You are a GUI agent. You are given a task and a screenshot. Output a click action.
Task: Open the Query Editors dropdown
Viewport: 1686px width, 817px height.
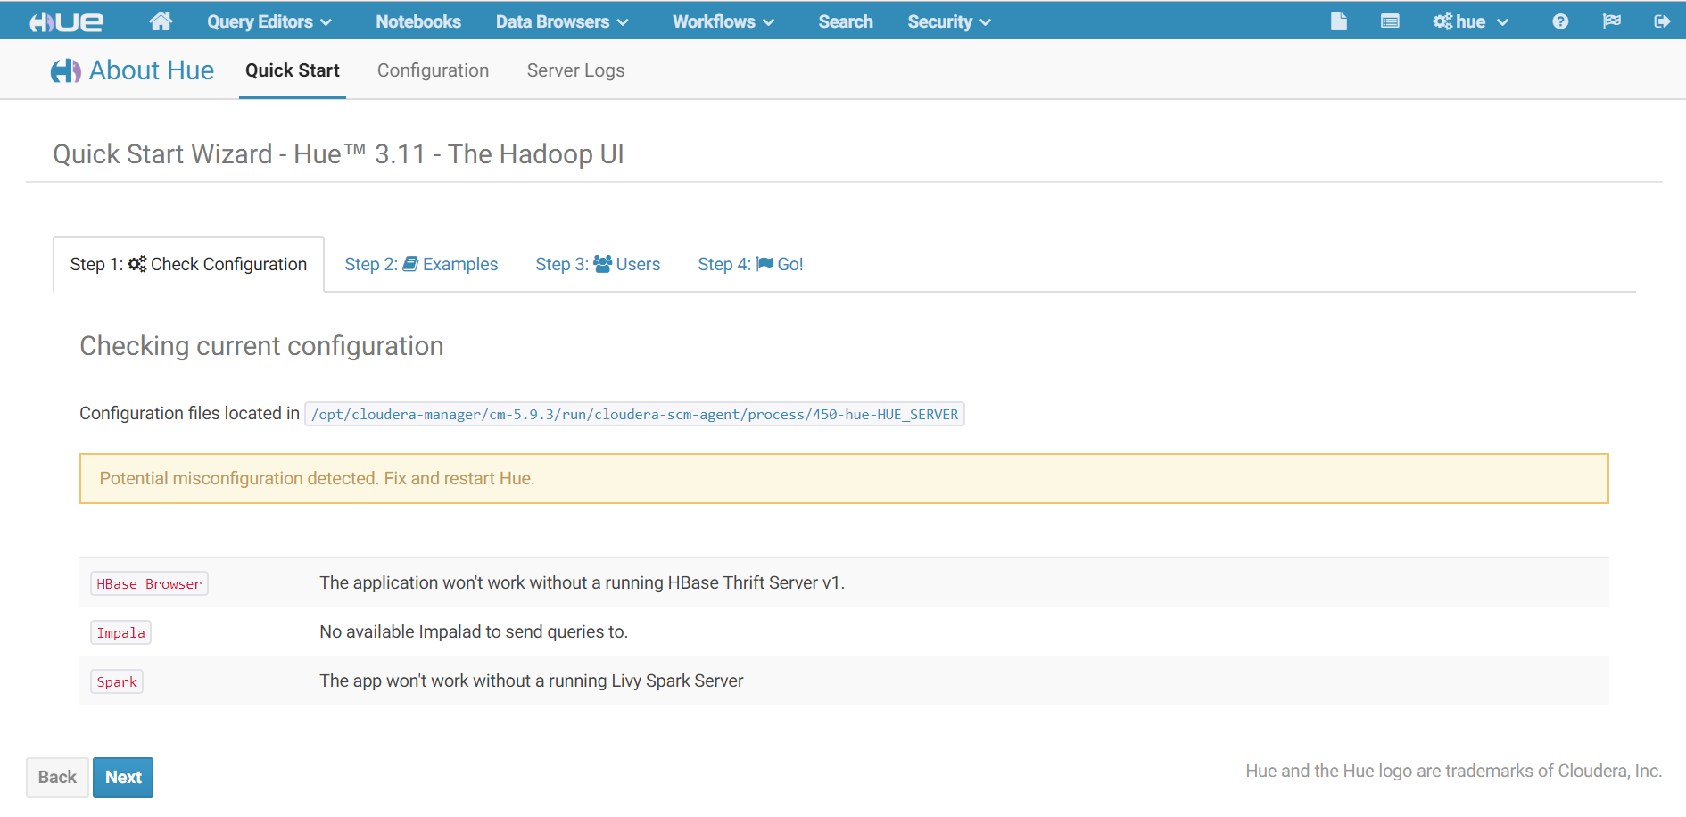(x=269, y=21)
